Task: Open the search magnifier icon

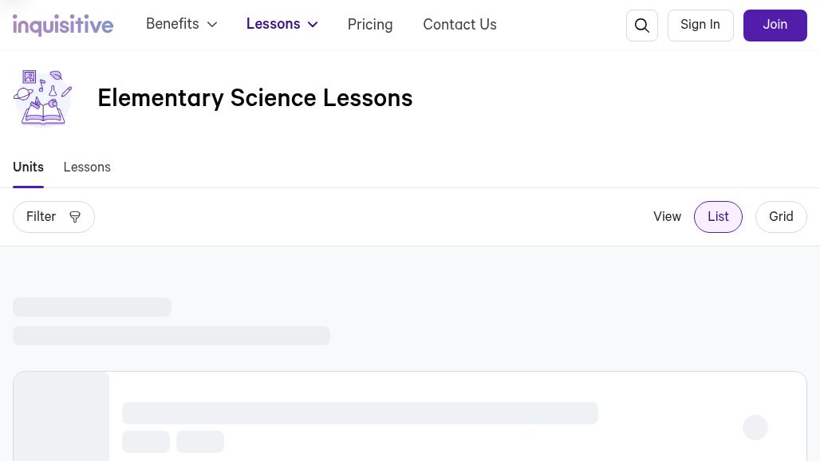Action: click(641, 25)
